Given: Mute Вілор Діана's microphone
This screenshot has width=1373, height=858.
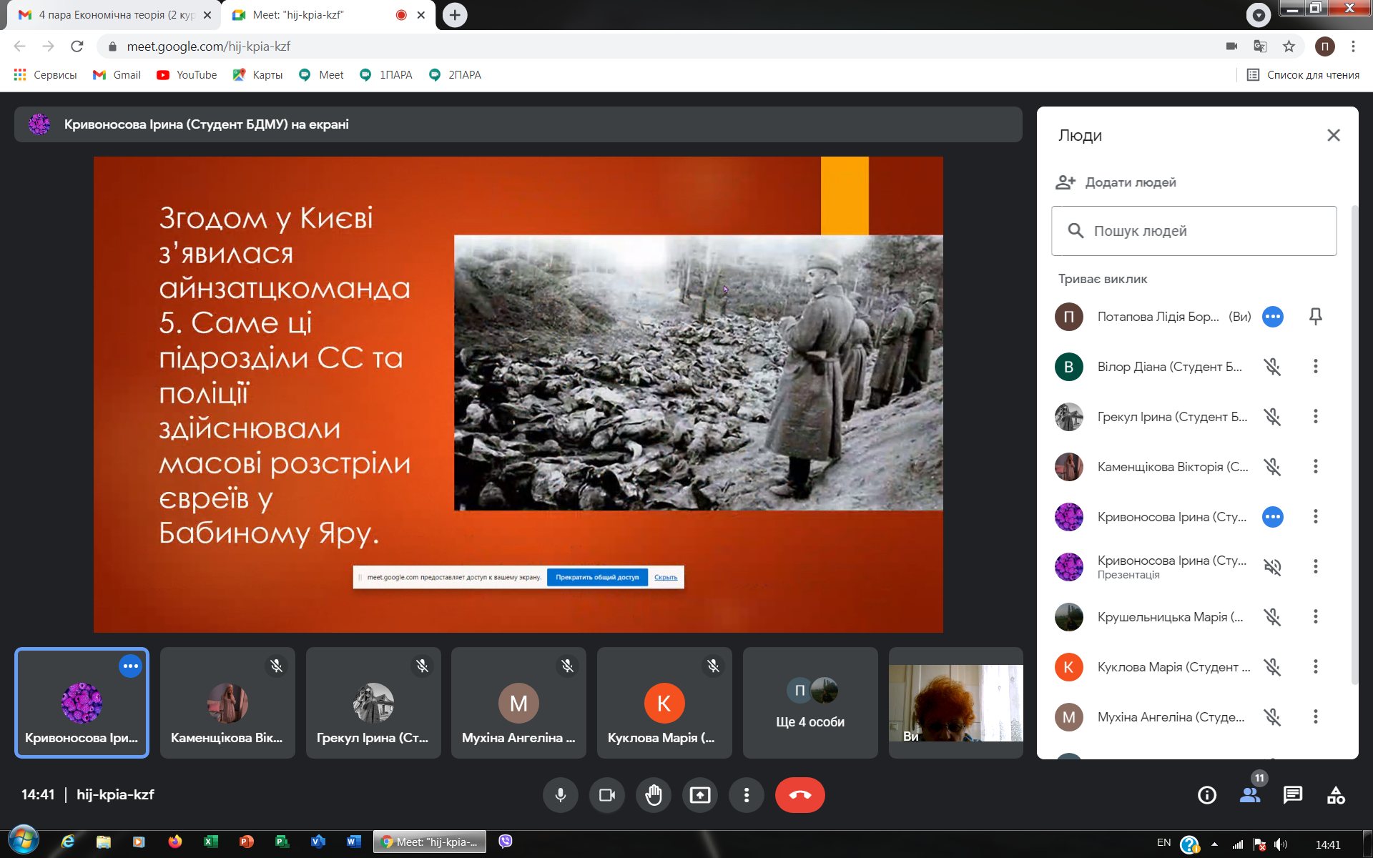Looking at the screenshot, I should coord(1272,367).
